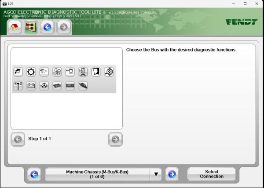264x188 pixels.
Task: Click Fendt in the breadcrumb
Action: (7, 16)
